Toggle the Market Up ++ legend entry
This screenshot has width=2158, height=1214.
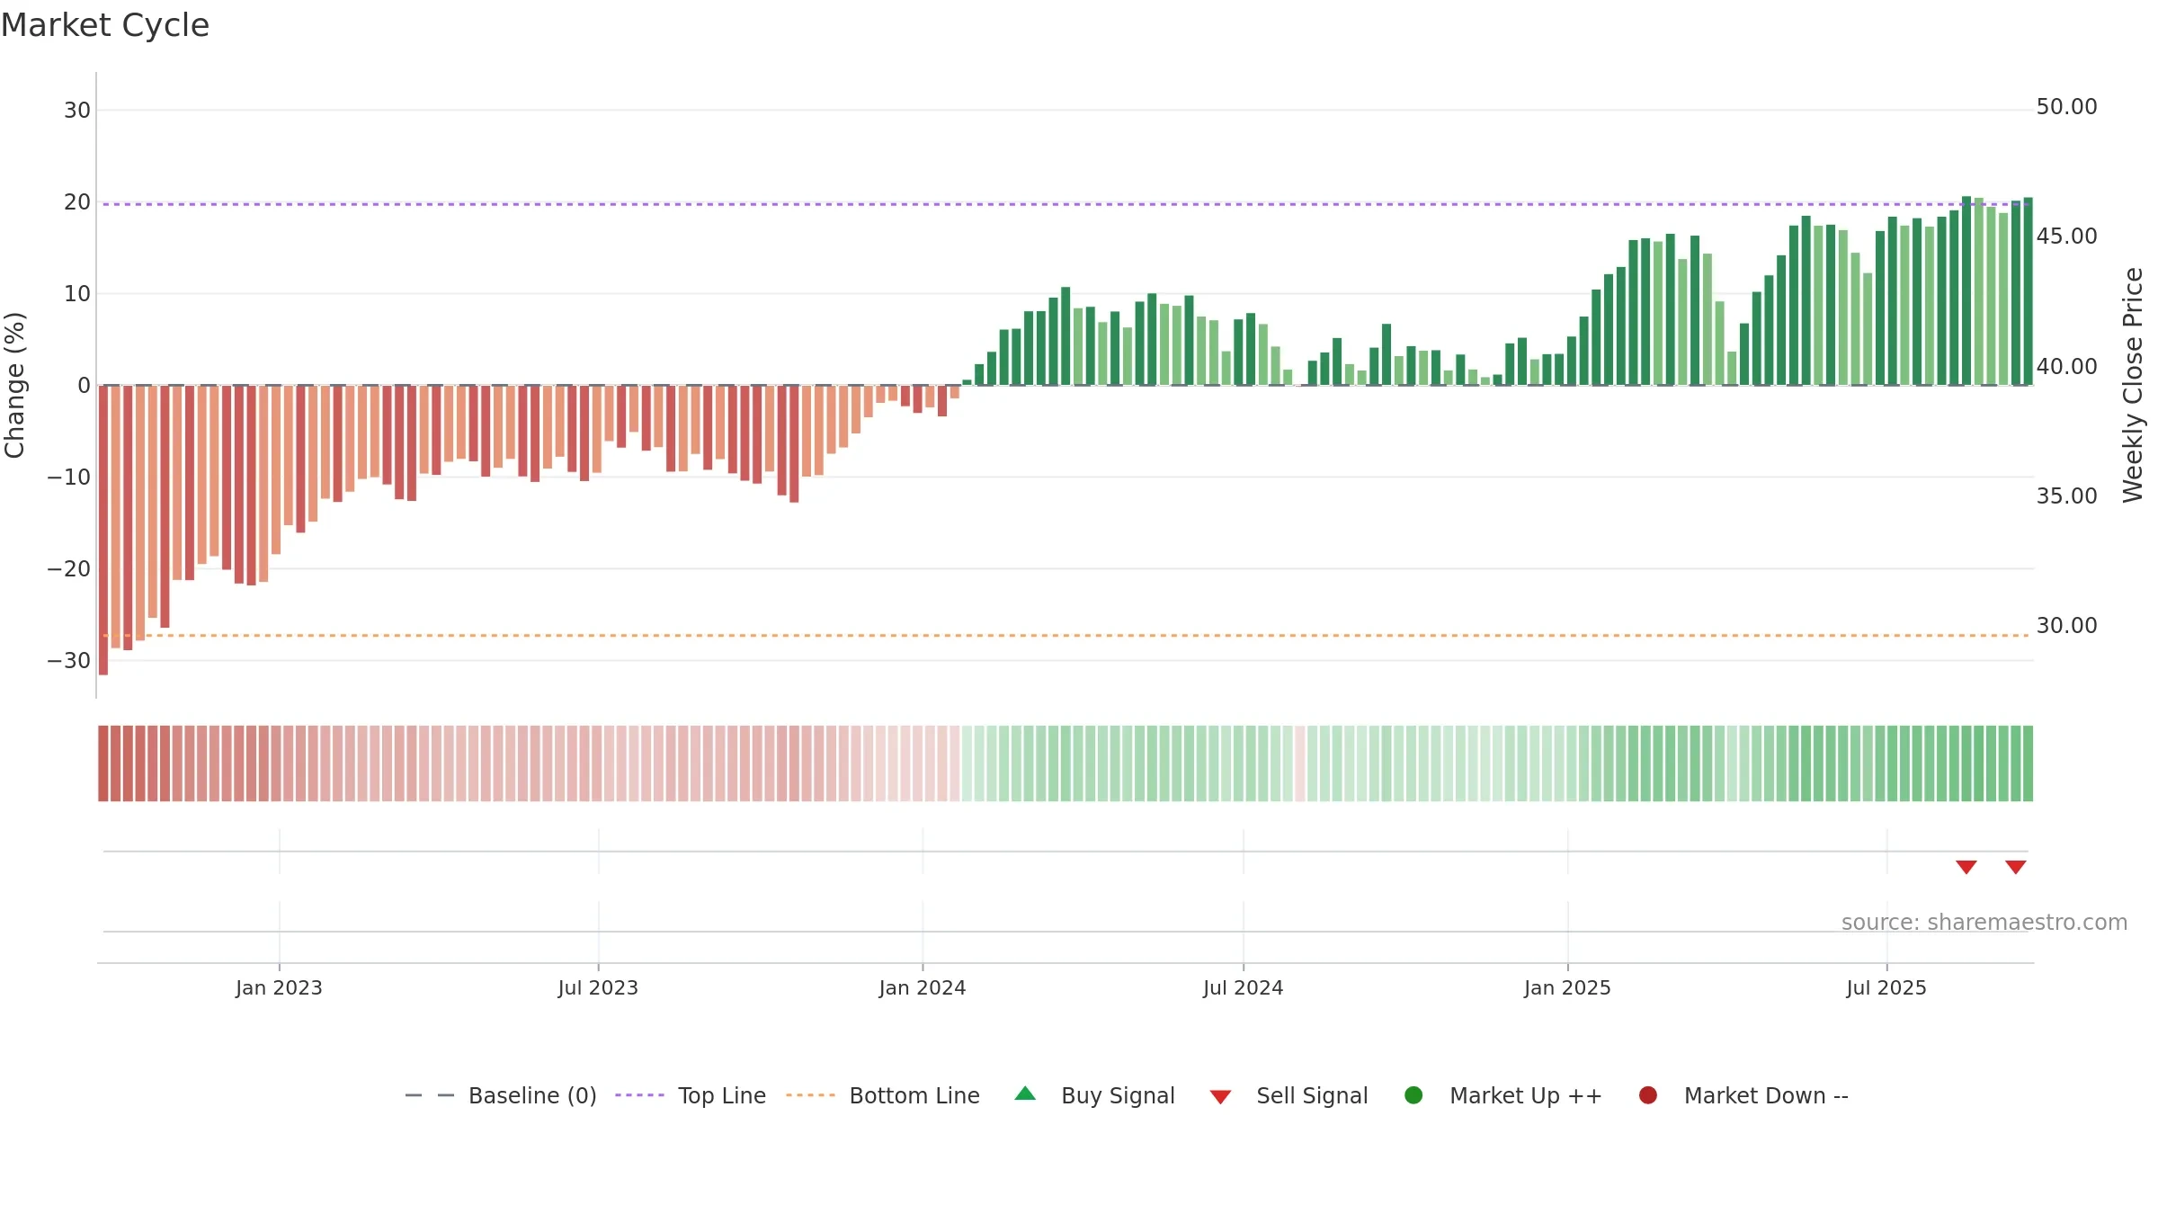[1503, 1095]
